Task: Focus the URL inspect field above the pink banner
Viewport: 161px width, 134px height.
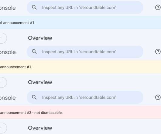Action: pos(85,97)
